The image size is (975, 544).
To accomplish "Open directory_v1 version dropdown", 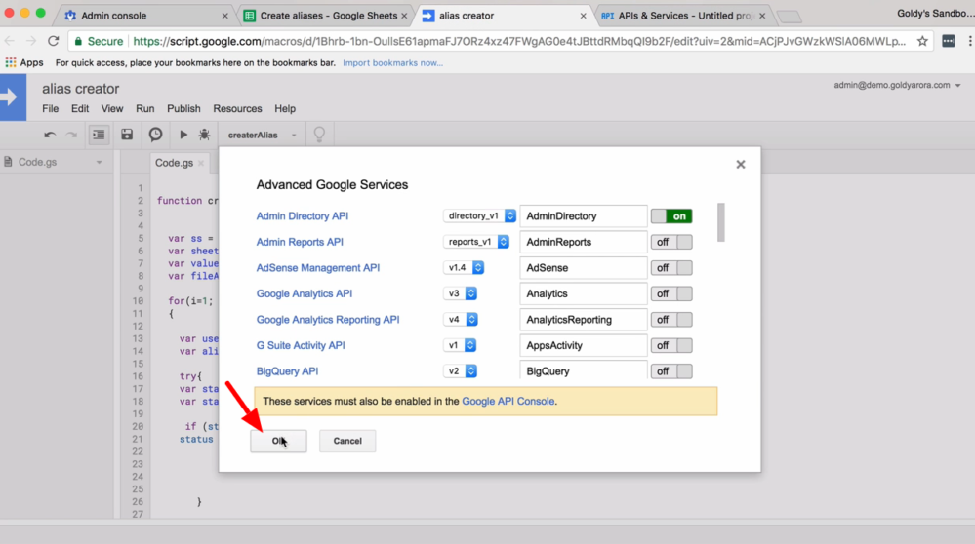I will coord(479,216).
